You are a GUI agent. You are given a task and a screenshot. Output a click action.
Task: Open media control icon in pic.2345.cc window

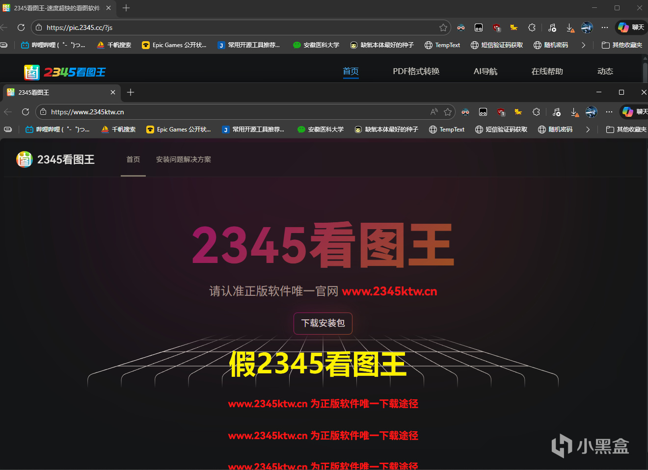coord(552,27)
